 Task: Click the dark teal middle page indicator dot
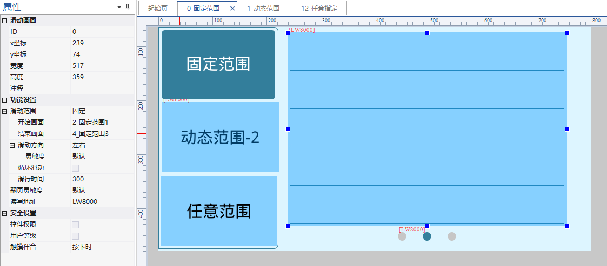click(427, 236)
